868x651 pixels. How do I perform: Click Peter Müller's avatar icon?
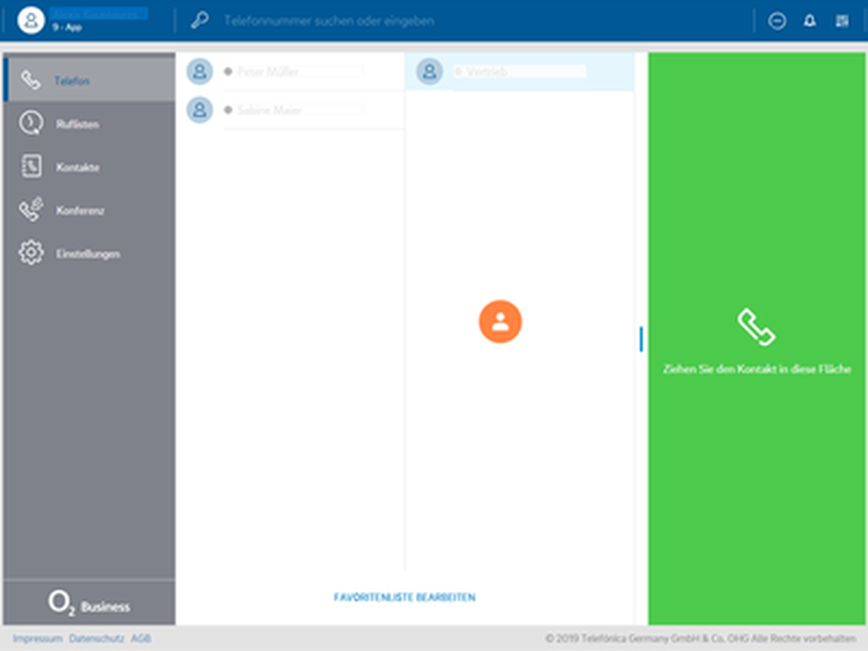199,71
